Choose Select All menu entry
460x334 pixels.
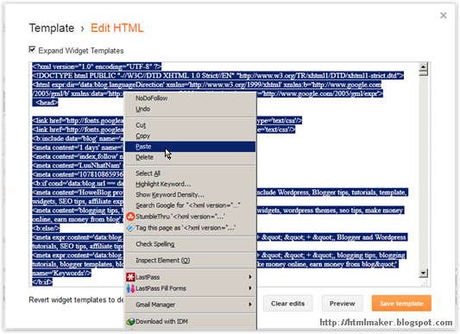point(190,173)
